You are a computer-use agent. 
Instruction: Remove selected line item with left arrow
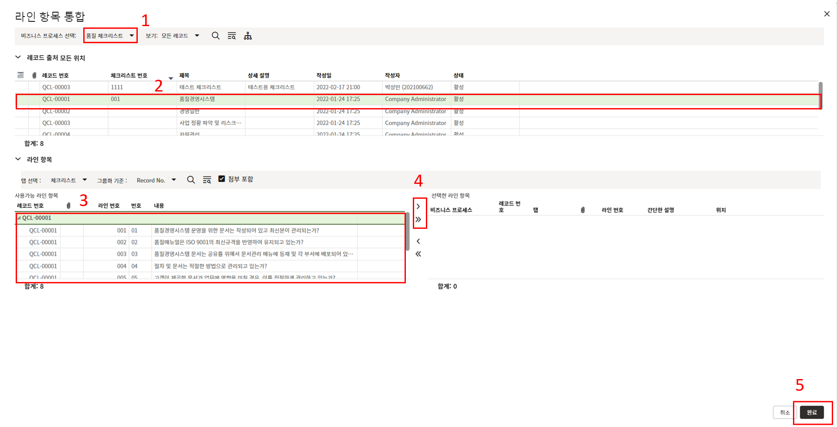[418, 241]
